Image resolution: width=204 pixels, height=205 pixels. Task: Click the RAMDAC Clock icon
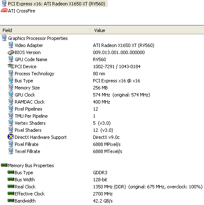tap(11, 101)
